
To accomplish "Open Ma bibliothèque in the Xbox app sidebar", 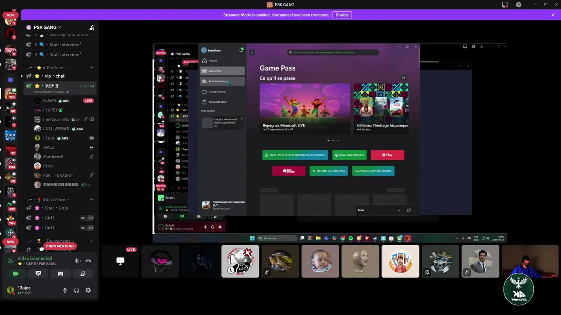I will 222,81.
